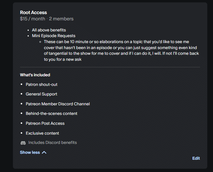Viewport: 213px width, 172px height.
Task: Collapse the tier details with Show less
Action: pos(30,153)
